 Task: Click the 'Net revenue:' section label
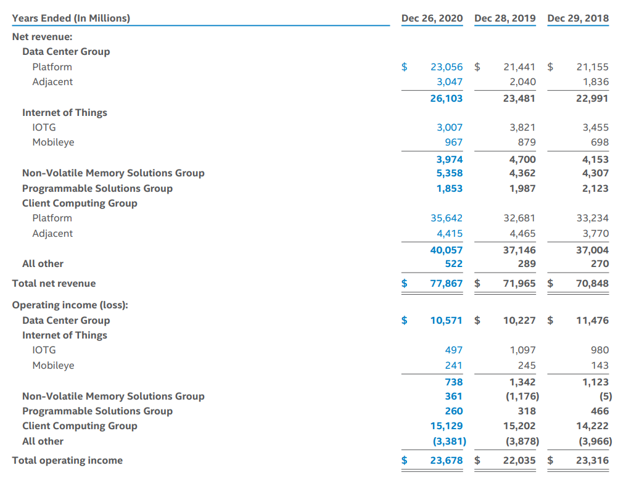(x=43, y=37)
